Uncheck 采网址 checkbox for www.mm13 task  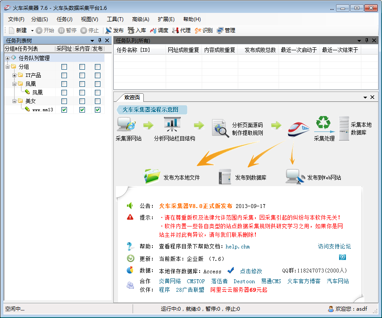pos(64,110)
